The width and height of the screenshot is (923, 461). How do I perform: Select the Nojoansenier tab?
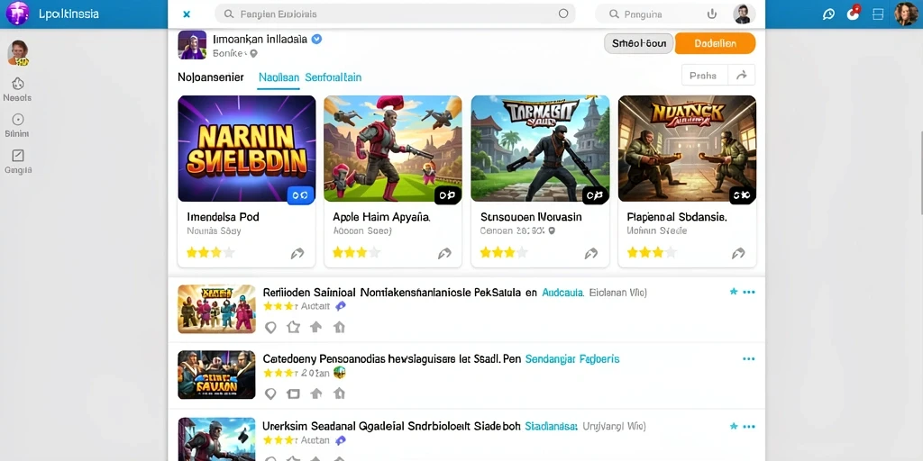point(211,77)
